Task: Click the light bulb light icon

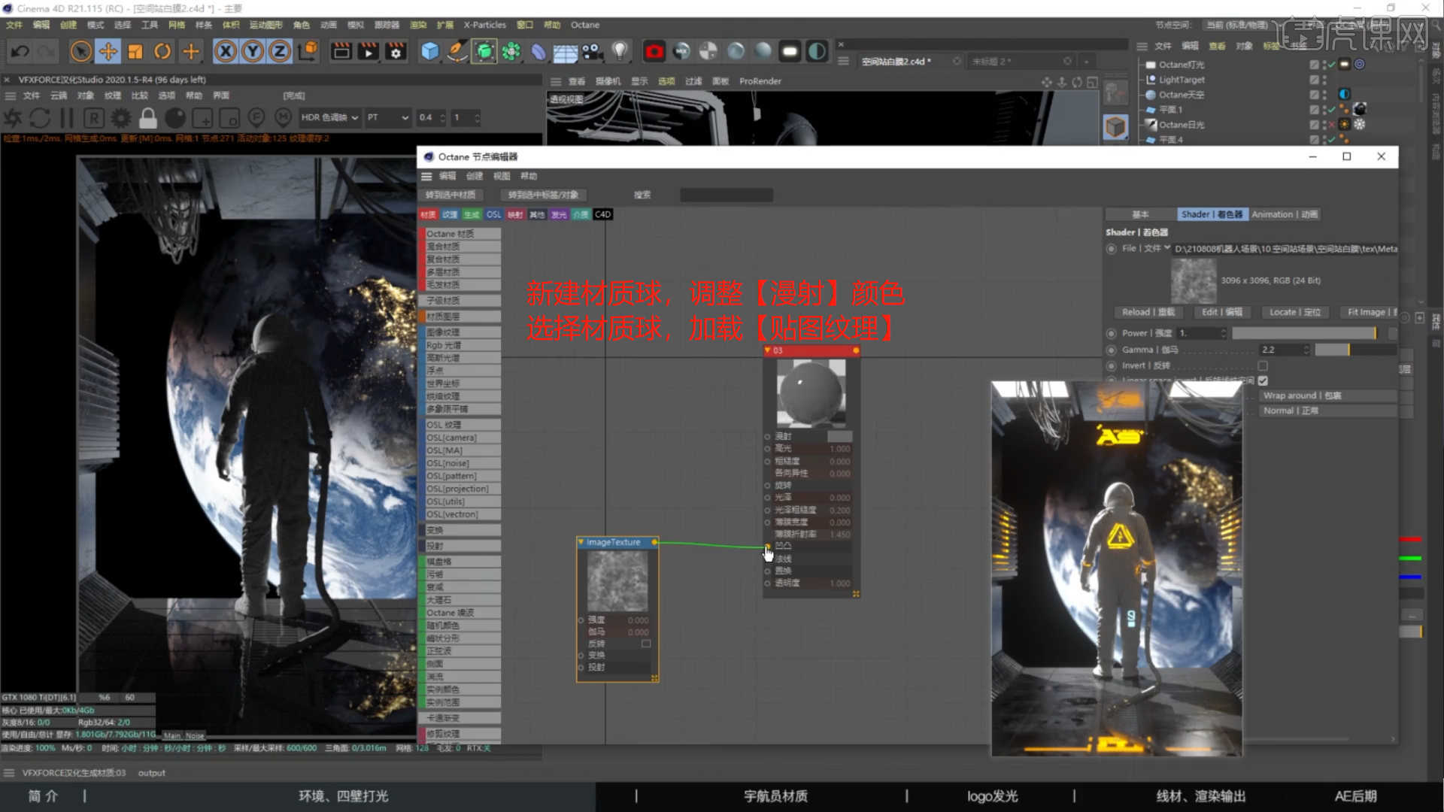Action: coord(619,51)
